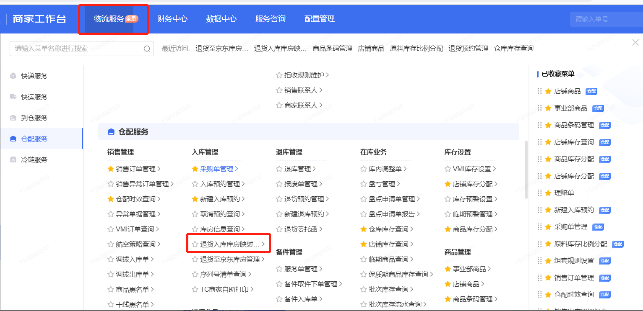Open recent visit 商品条码管理 link
Image resolution: width=643 pixels, height=311 pixels.
coord(333,49)
